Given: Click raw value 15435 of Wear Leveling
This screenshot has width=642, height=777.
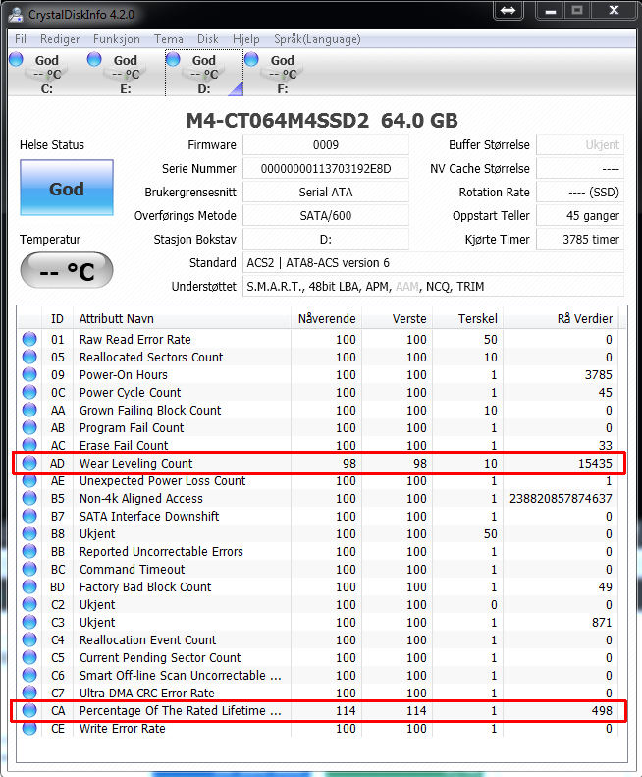Looking at the screenshot, I should [596, 464].
